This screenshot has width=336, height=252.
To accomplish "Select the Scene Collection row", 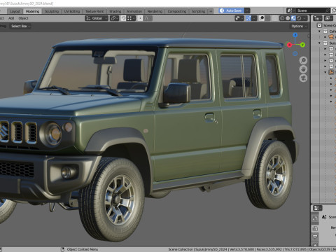I will tap(326, 25).
